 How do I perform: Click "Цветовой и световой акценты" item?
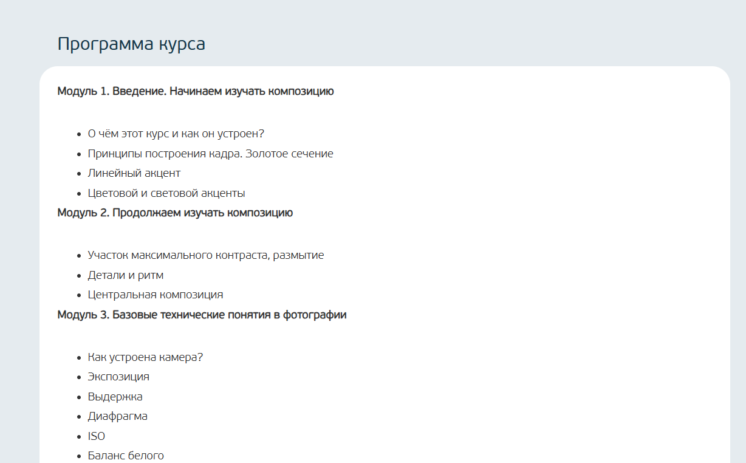pos(166,193)
